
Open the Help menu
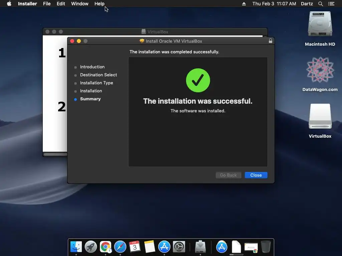[x=99, y=4]
